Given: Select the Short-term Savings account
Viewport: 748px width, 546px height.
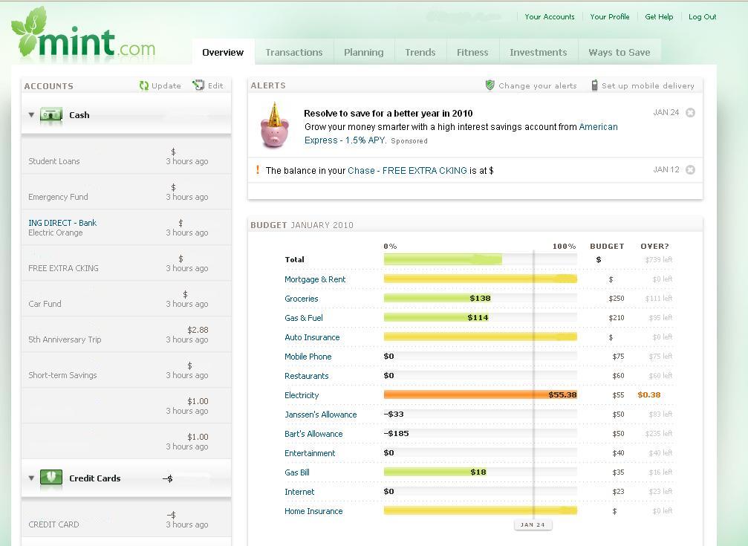Looking at the screenshot, I should [126, 371].
